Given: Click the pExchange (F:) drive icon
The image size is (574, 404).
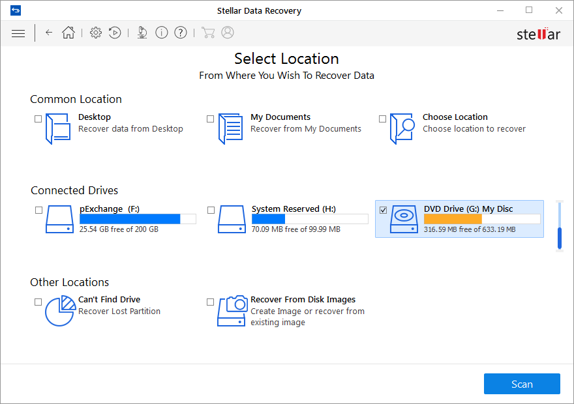Looking at the screenshot, I should click(x=59, y=219).
